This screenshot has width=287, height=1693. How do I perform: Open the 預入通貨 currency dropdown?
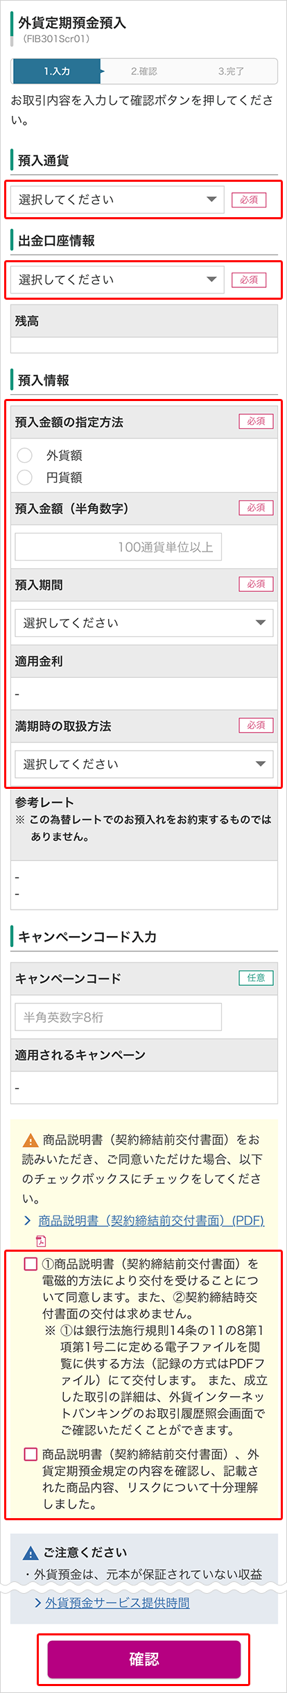(118, 200)
